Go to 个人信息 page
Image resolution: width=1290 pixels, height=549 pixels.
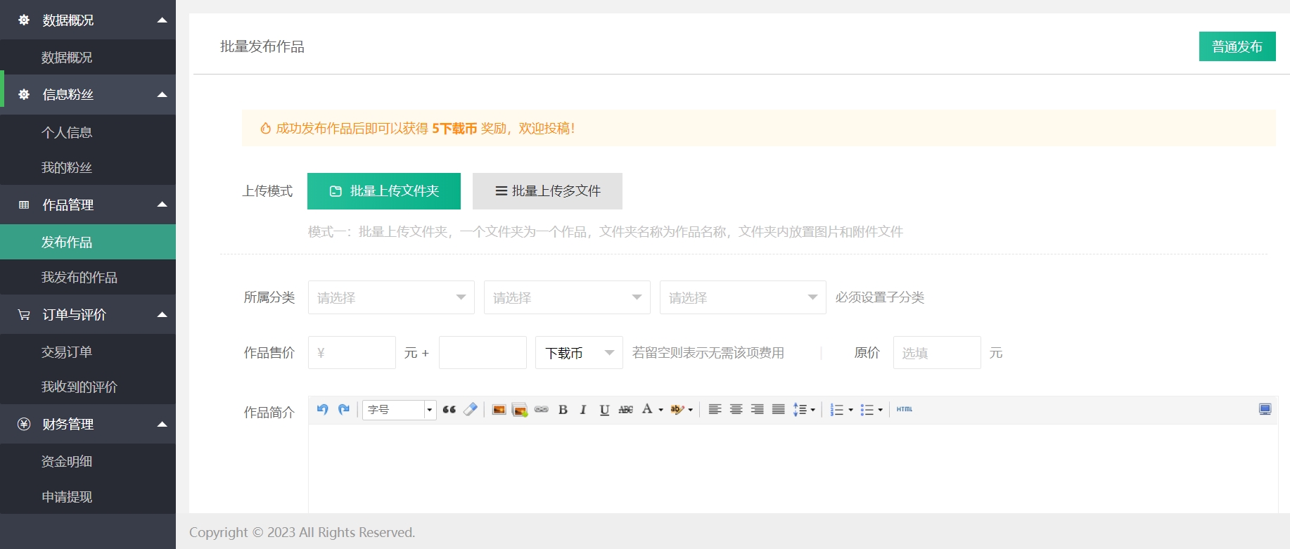pos(88,132)
